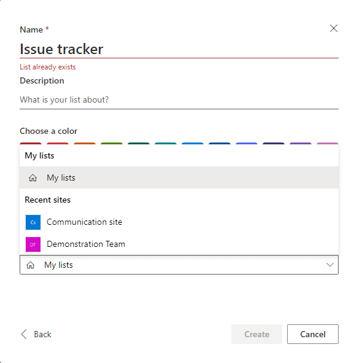357x363 pixels.
Task: Click the disabled Create button
Action: pyautogui.click(x=256, y=334)
